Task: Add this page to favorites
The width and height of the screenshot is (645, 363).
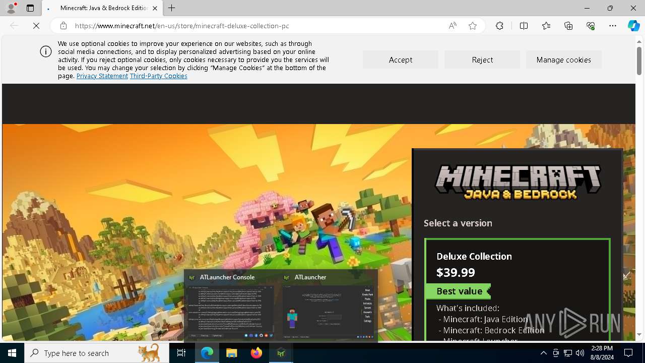Action: [473, 26]
